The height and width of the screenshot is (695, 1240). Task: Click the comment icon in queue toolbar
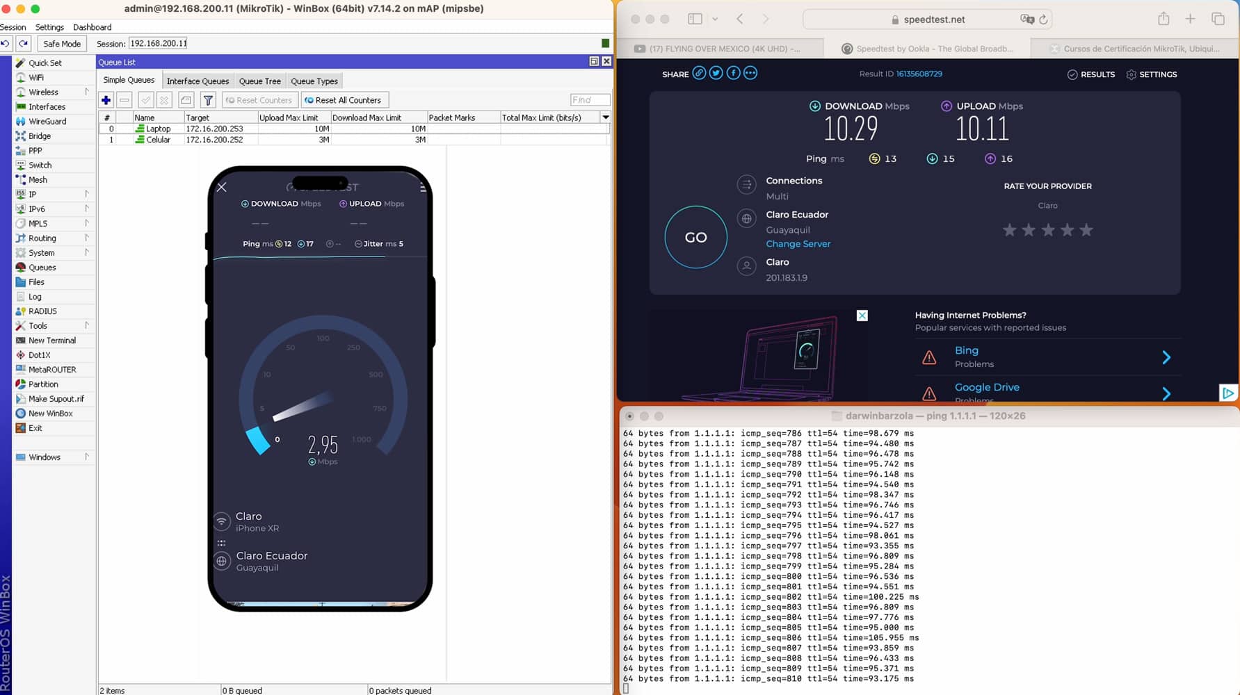186,100
